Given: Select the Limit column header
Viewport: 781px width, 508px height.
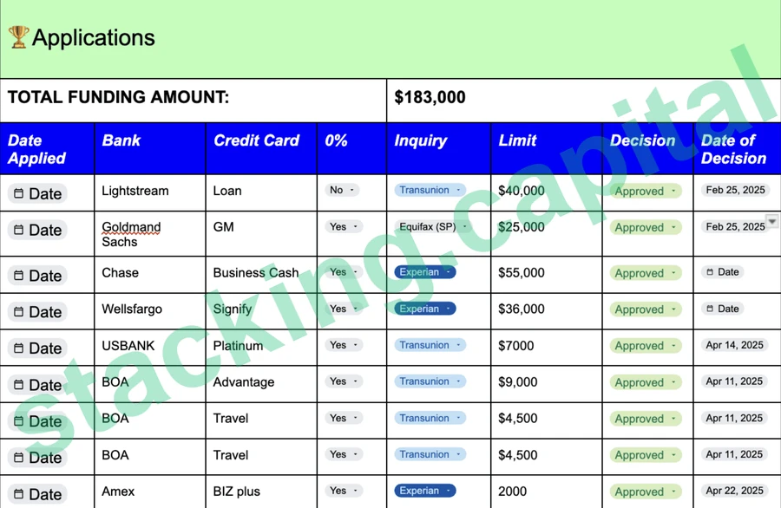Looking at the screenshot, I should (547, 149).
